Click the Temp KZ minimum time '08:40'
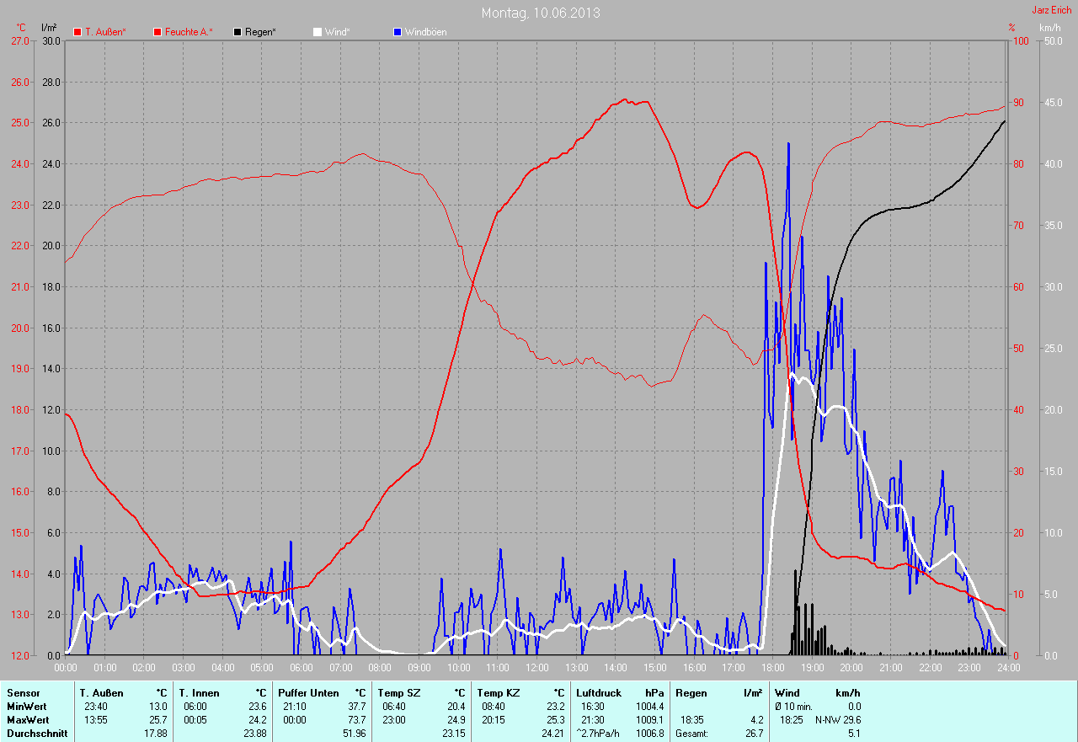This screenshot has height=742, width=1078. point(494,707)
